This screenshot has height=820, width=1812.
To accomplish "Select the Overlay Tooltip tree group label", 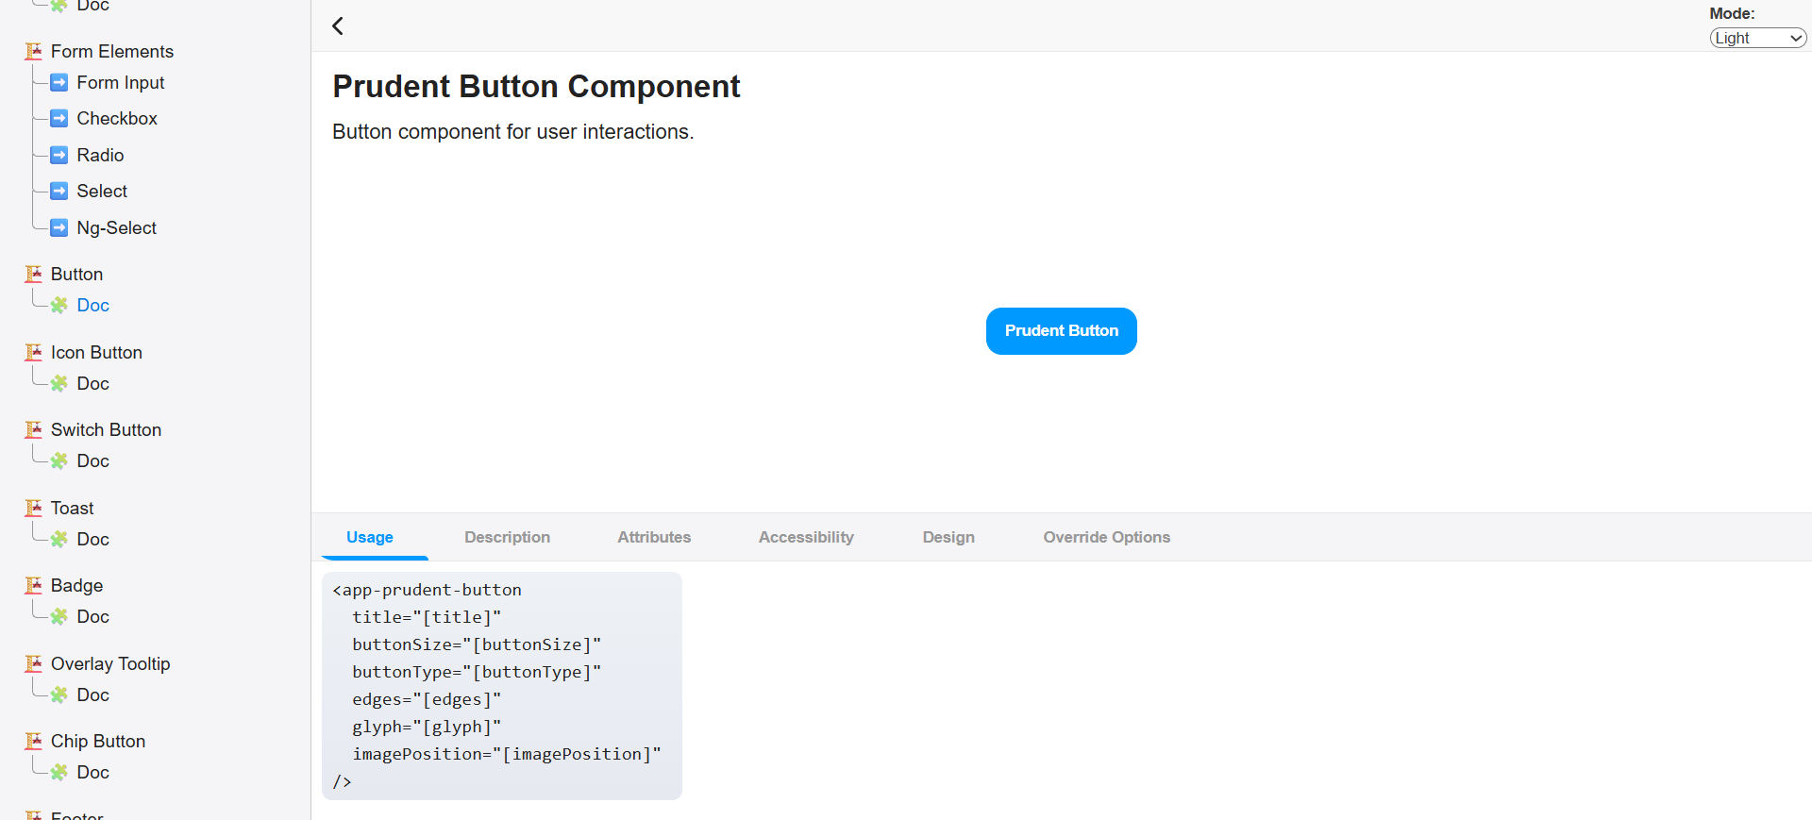I will coord(110,663).
